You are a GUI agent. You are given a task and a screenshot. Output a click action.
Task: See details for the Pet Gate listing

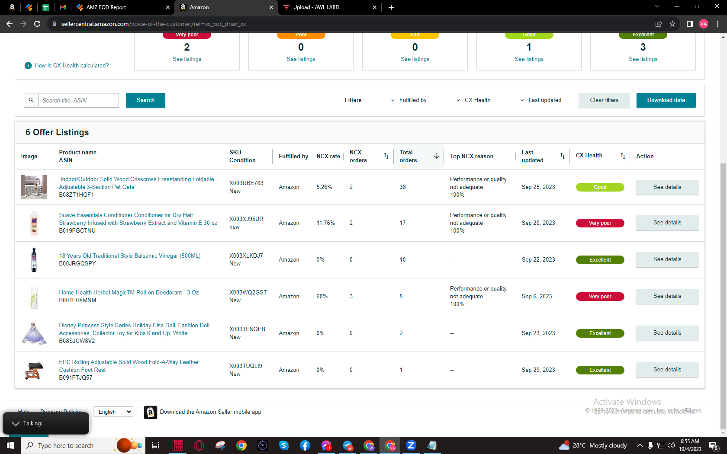(x=667, y=187)
